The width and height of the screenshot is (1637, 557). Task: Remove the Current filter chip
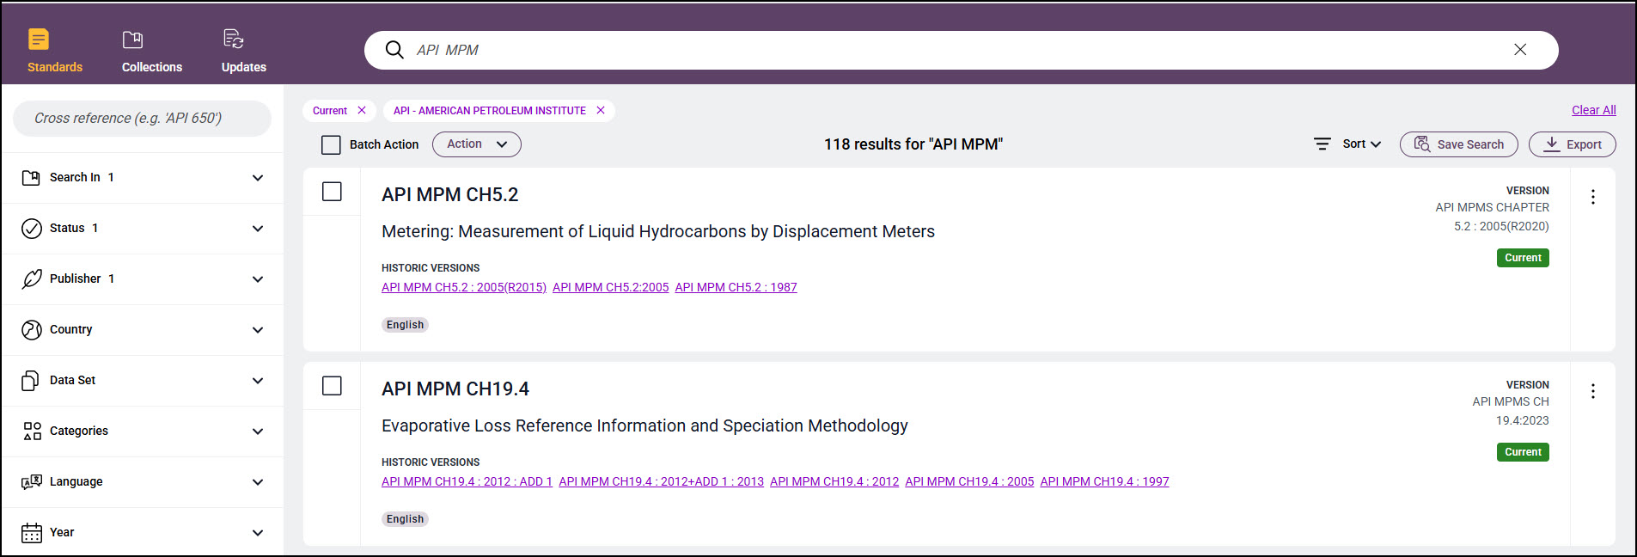[362, 111]
